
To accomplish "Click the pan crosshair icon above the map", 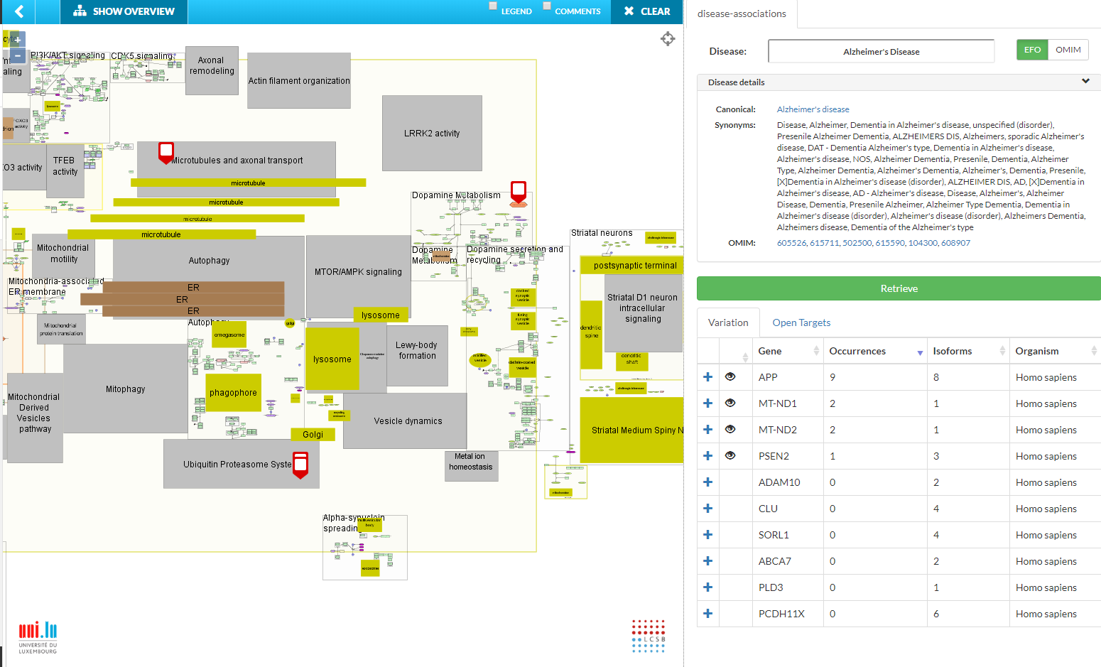I will click(x=668, y=39).
